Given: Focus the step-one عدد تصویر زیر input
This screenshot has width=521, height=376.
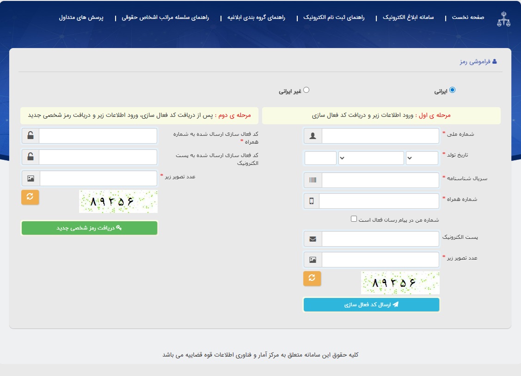Looking at the screenshot, I should [380, 260].
